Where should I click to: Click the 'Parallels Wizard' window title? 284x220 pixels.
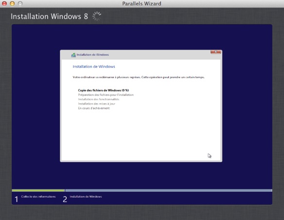coord(142,3)
